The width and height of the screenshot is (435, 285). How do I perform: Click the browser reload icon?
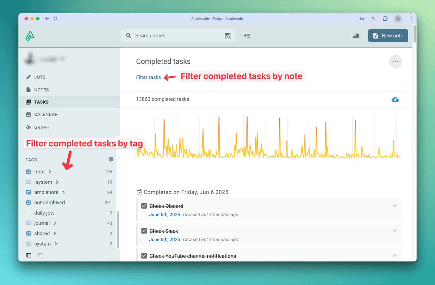coord(55,18)
